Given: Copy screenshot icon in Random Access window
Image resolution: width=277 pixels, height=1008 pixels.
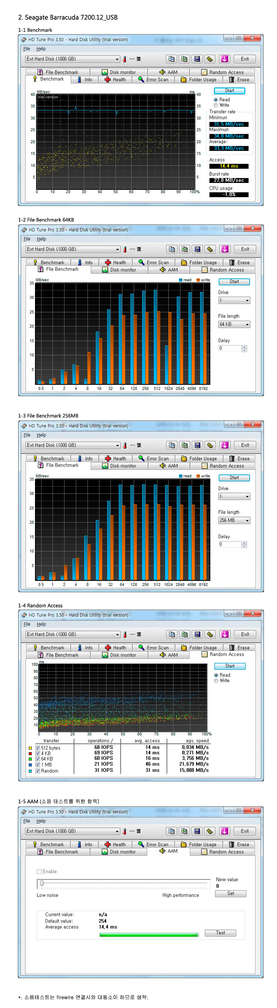Looking at the screenshot, I should pos(185,634).
